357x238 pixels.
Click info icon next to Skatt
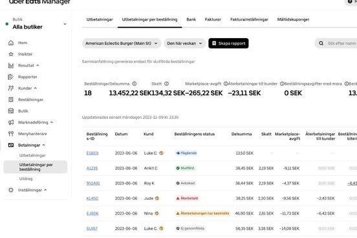pos(166,84)
